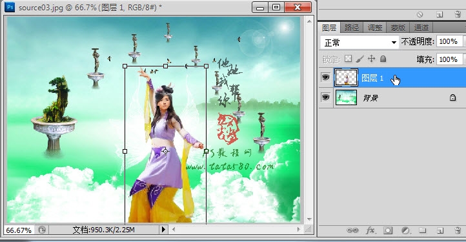Click the upper panel new item icon
The width and height of the screenshot is (466, 242).
coord(440,15)
